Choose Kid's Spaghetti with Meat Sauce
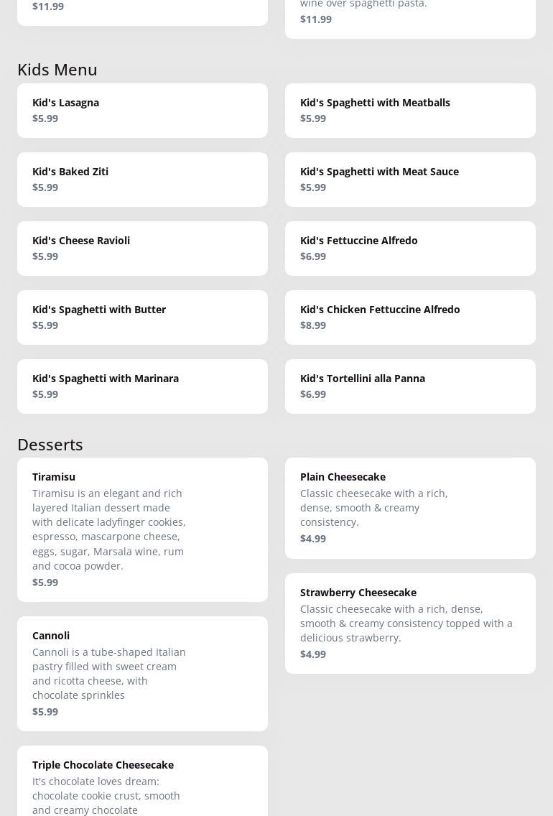The image size is (553, 816). tap(410, 179)
